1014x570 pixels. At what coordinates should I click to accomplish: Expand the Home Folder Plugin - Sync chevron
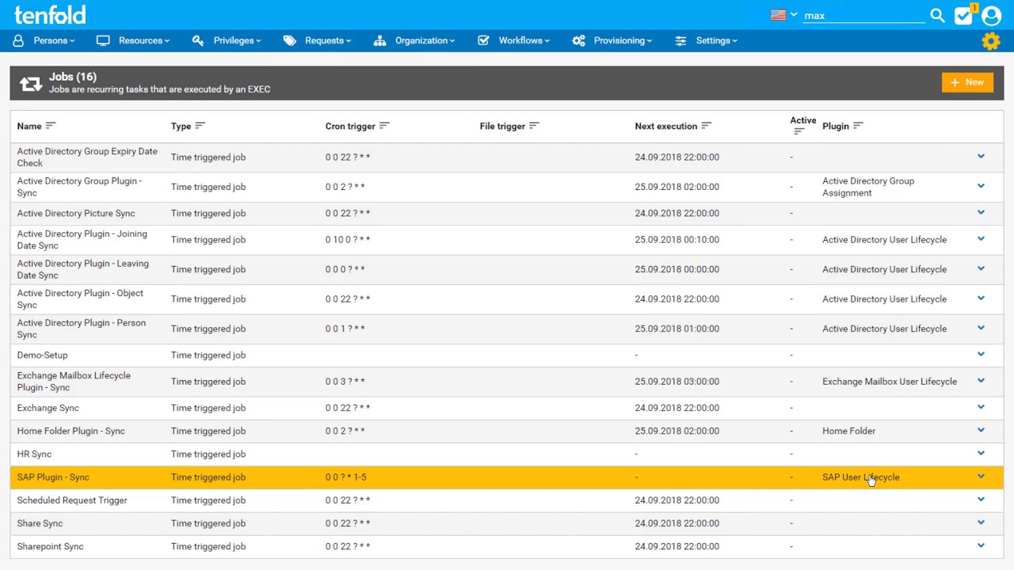coord(981,431)
